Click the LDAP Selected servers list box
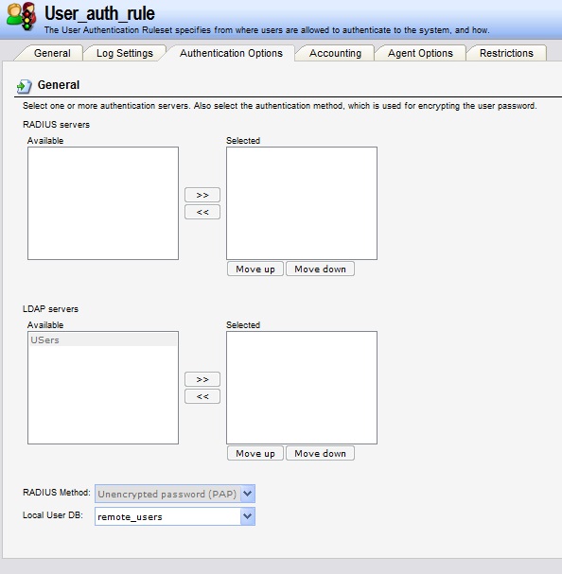Viewport: 562px width, 574px height. tap(302, 388)
